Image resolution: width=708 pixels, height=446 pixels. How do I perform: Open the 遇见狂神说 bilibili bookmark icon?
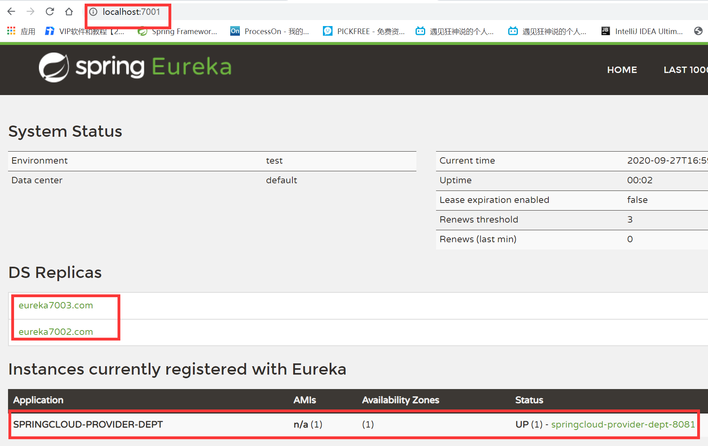click(420, 31)
